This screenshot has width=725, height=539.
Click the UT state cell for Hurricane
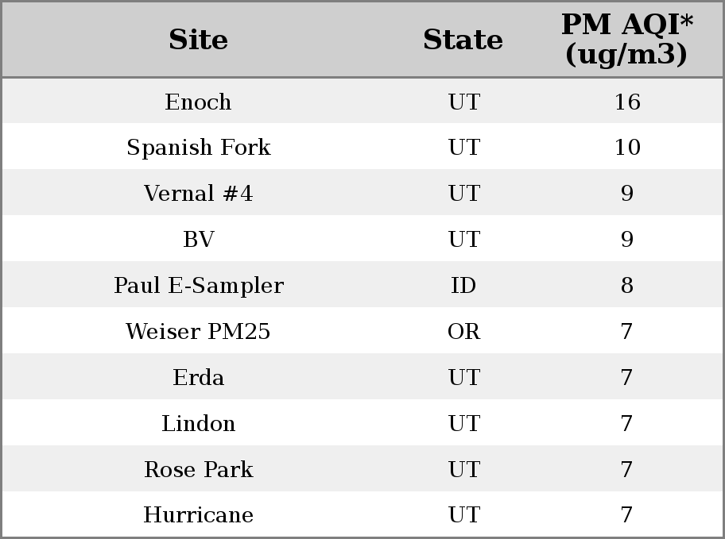coord(463,515)
